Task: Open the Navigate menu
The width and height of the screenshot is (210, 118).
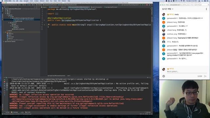Action: (26, 1)
